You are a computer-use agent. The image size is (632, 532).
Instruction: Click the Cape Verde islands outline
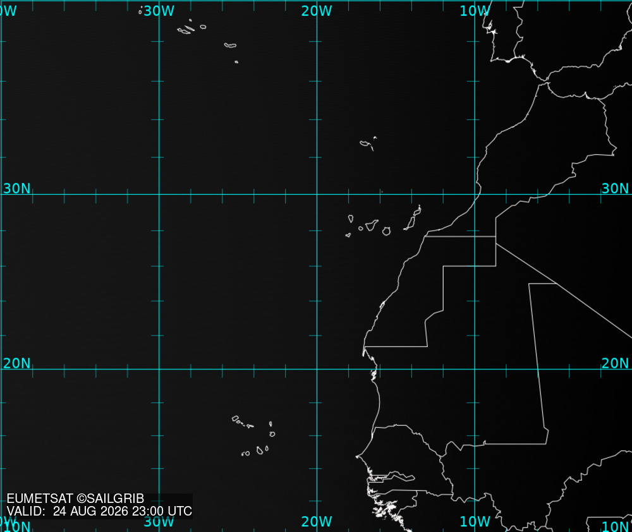(x=253, y=436)
